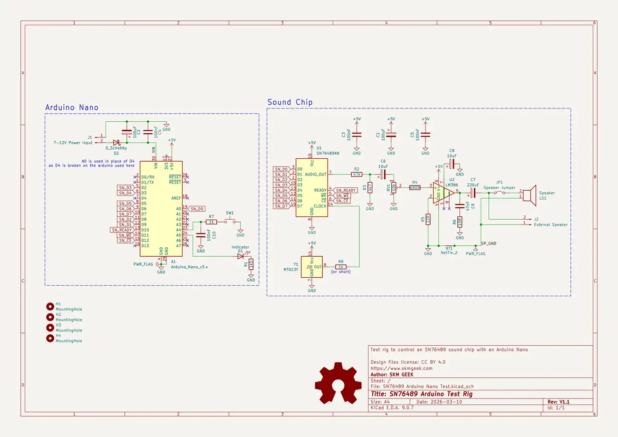This screenshot has width=618, height=437.
Task: Click the 'Sound Chip' section heading
Action: (290, 102)
